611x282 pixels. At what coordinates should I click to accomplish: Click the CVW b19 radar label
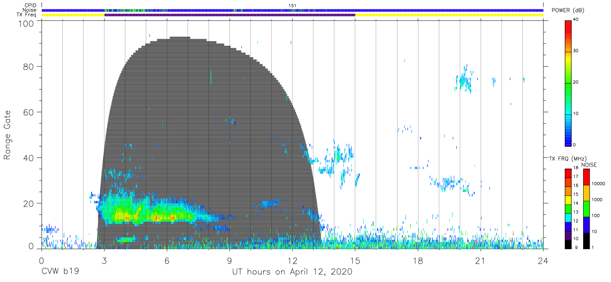click(59, 272)
